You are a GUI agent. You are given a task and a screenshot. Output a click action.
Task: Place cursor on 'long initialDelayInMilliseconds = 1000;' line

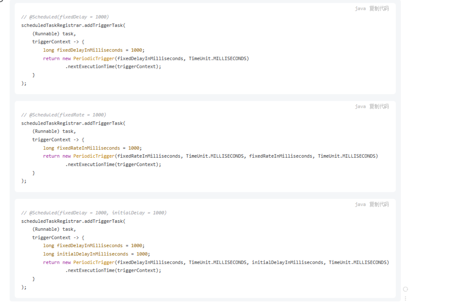(x=97, y=254)
